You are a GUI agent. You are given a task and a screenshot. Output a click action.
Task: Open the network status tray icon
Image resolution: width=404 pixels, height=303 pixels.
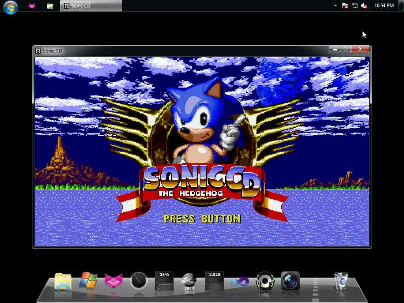[355, 6]
